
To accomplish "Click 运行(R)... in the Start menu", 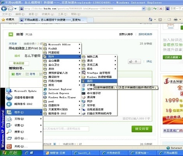I will [24, 138].
